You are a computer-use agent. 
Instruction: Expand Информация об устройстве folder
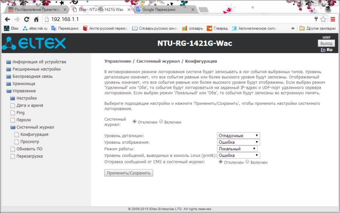(x=36, y=62)
